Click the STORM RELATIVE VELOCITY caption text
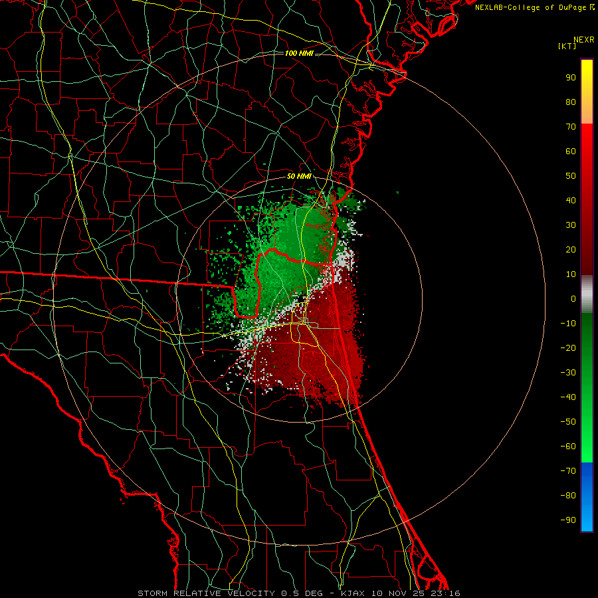 (x=206, y=593)
